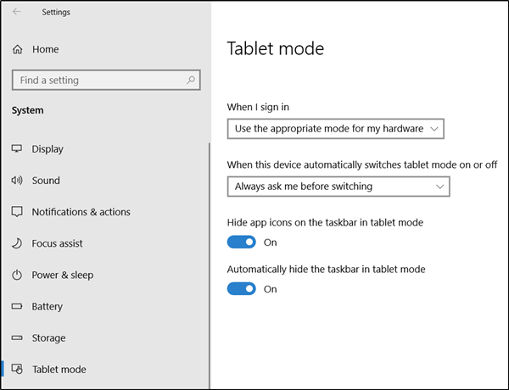Click the Power & sleep icon

pyautogui.click(x=17, y=275)
